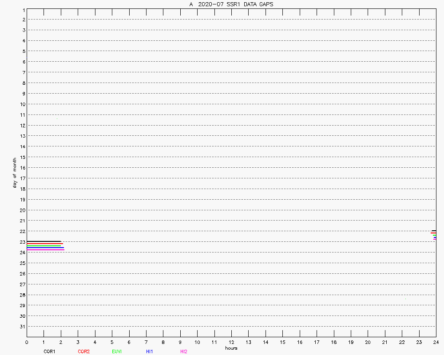
Task: Click hour 12 on the x-axis
Action: coord(231,343)
